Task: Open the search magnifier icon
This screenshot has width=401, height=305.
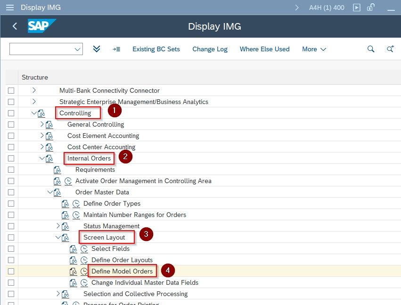Action: point(371,49)
